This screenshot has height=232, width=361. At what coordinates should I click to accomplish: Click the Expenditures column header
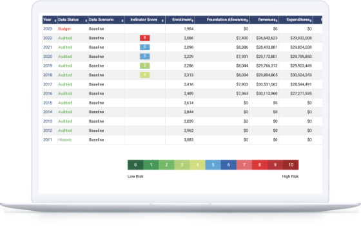click(x=299, y=20)
